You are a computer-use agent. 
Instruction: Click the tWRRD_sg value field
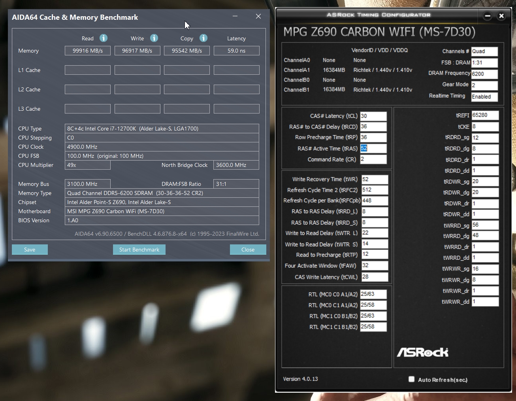[485, 225]
